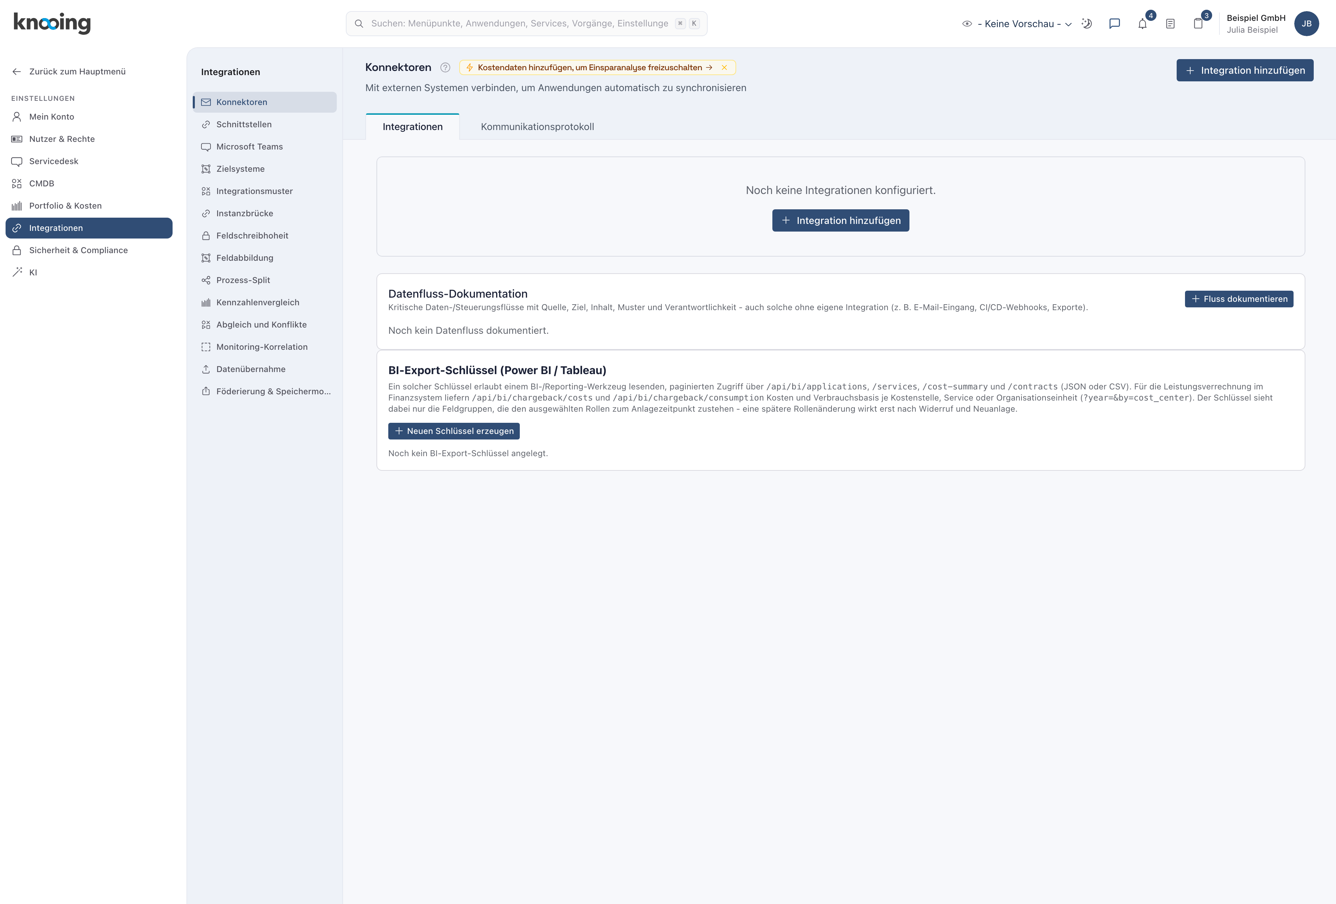The width and height of the screenshot is (1336, 904).
Task: Open Microsoft Teams submenu entry
Action: coord(264,146)
